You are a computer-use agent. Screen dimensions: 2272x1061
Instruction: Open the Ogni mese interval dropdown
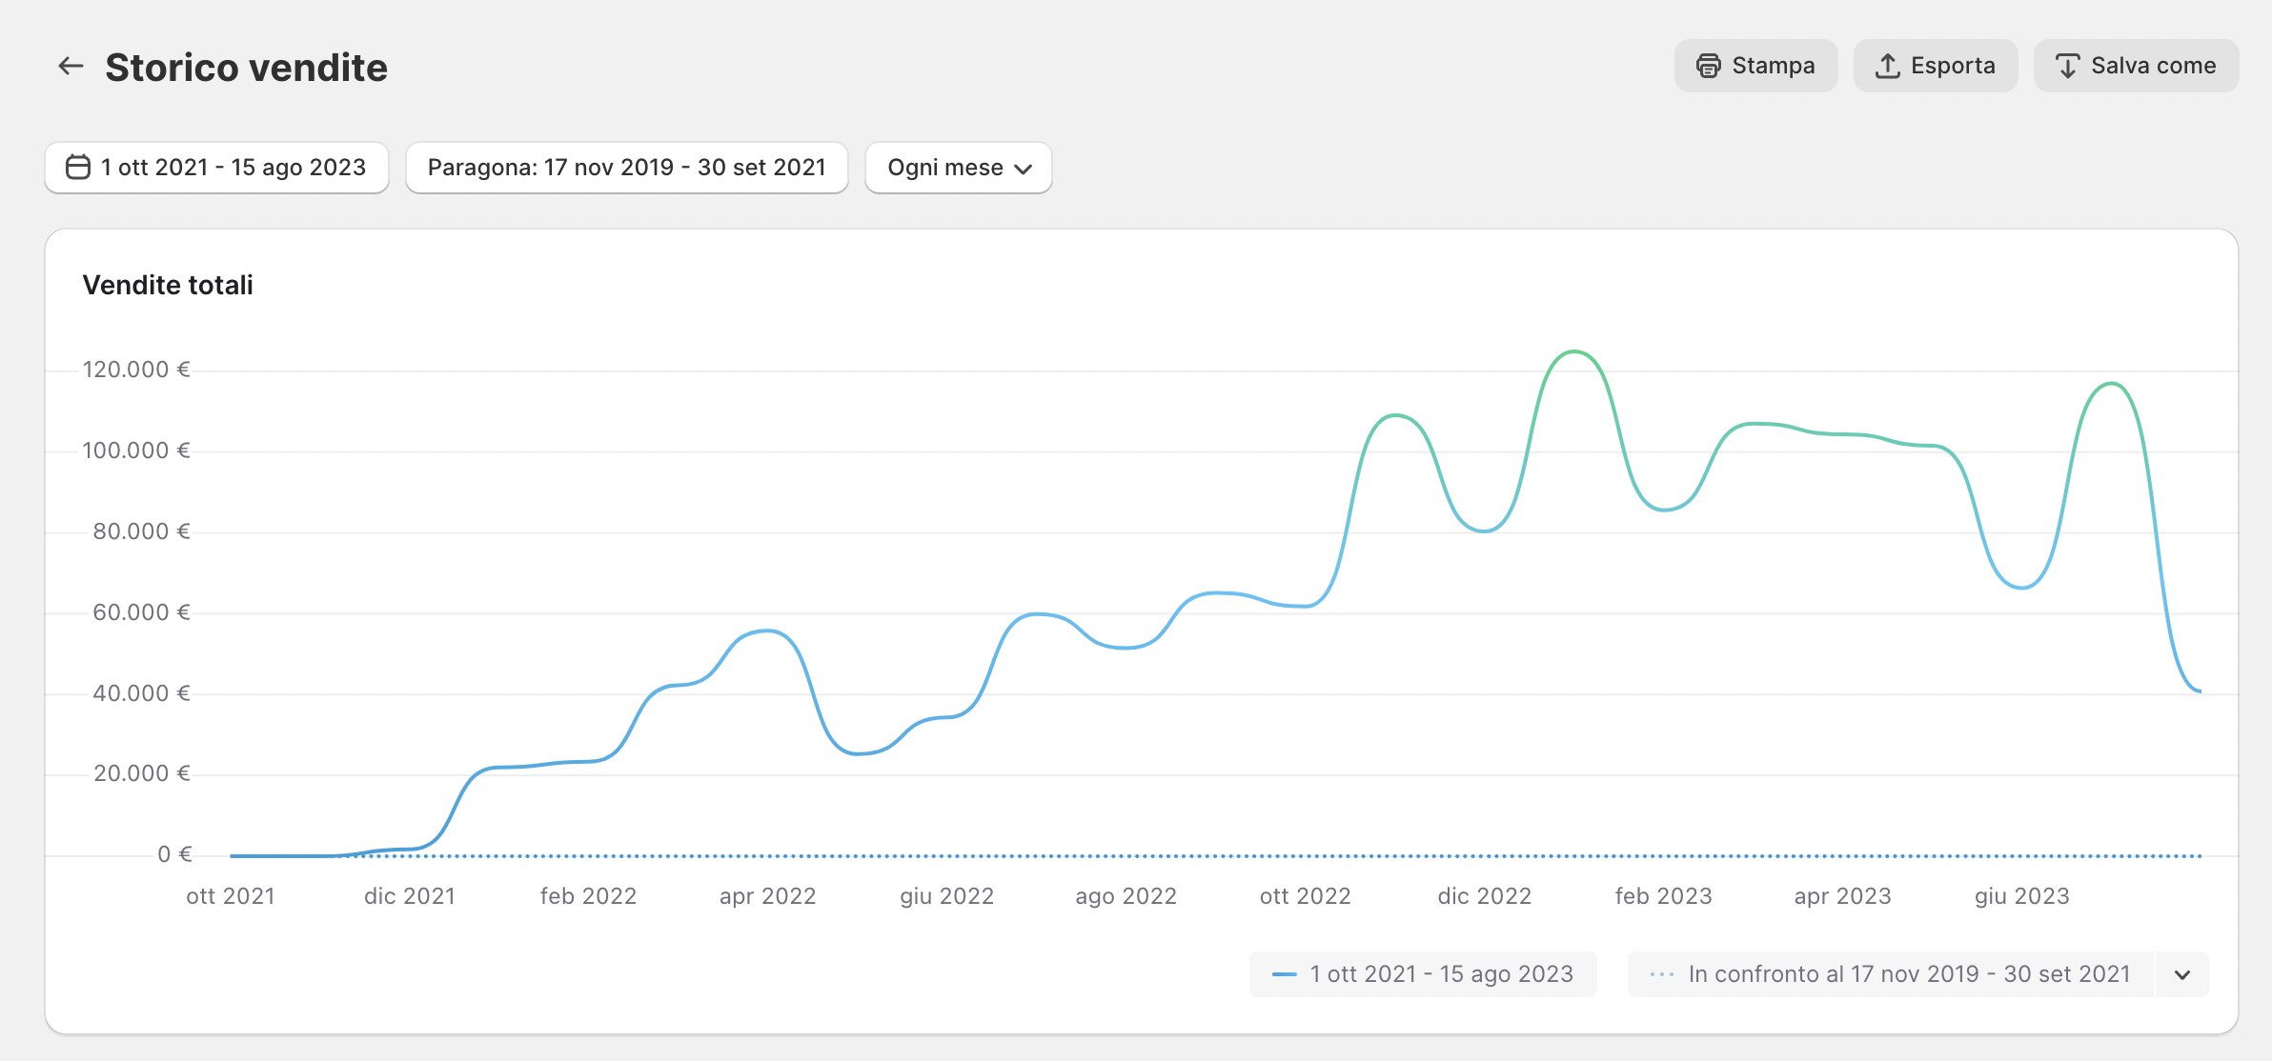pos(958,168)
